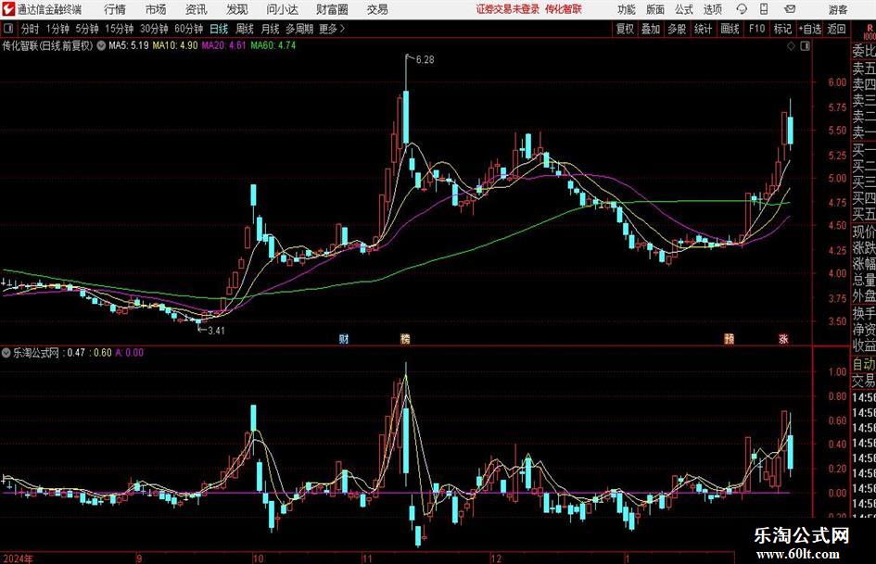Image resolution: width=876 pixels, height=564 pixels.
Task: Click the 标记 mark button
Action: 782,29
